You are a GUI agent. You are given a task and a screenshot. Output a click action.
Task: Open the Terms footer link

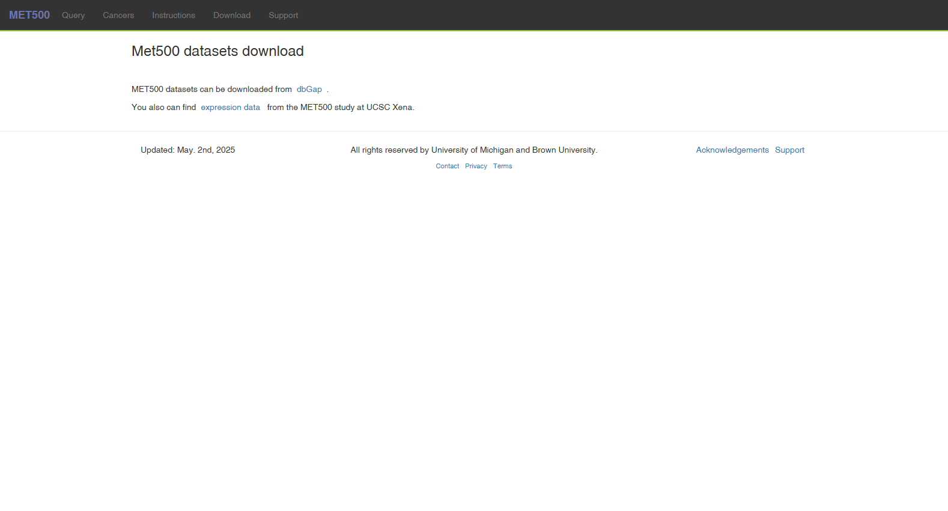tap(503, 166)
